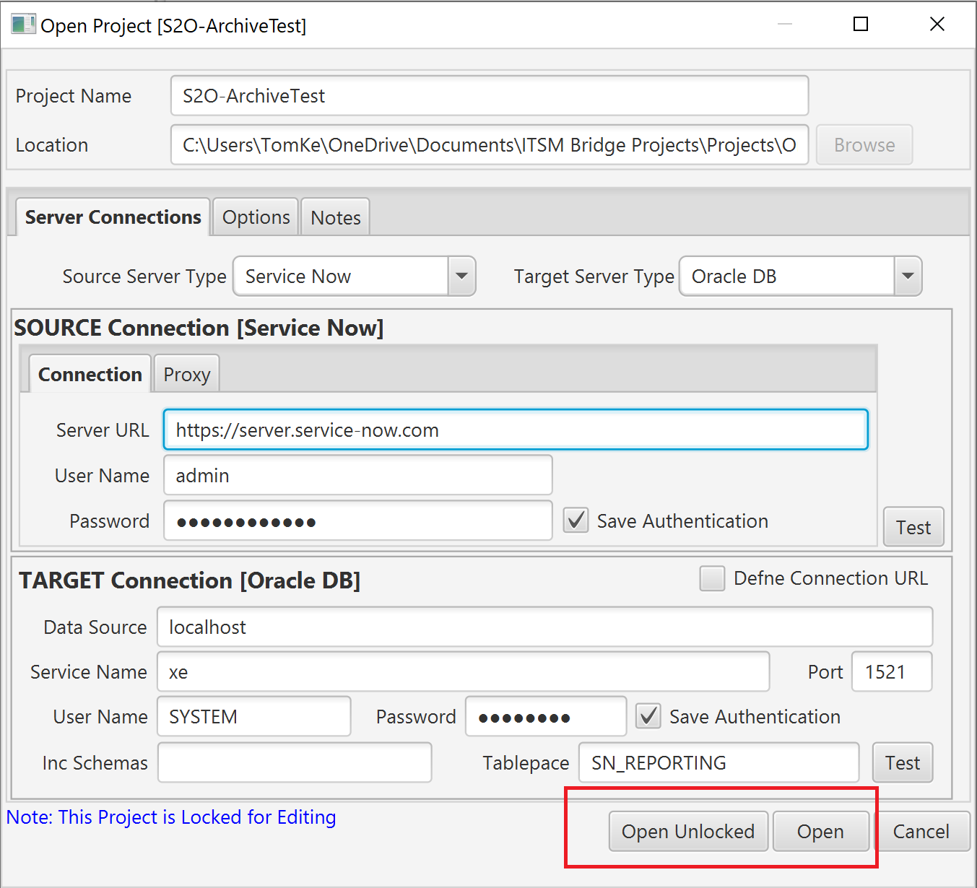977x888 pixels.
Task: Focus the Service Name field
Action: pyautogui.click(x=464, y=671)
